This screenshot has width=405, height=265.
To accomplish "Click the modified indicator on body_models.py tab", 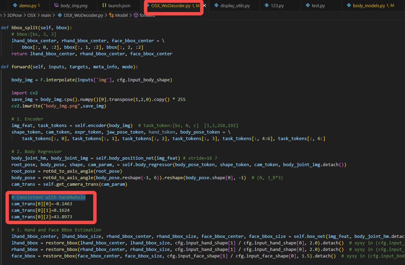I will coord(390,5).
